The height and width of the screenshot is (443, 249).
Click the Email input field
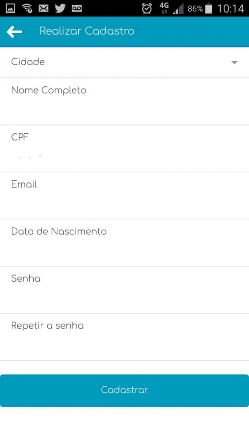[124, 195]
